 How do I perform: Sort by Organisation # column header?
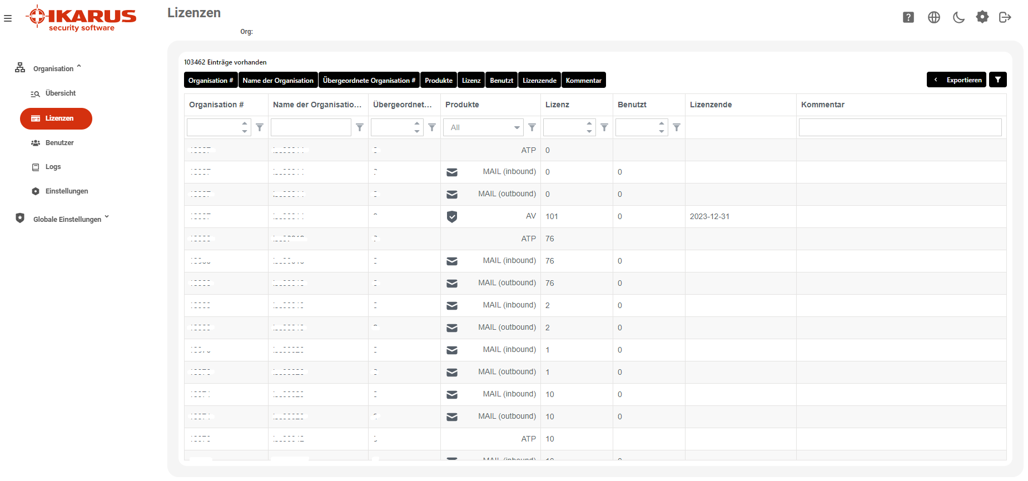(x=226, y=105)
